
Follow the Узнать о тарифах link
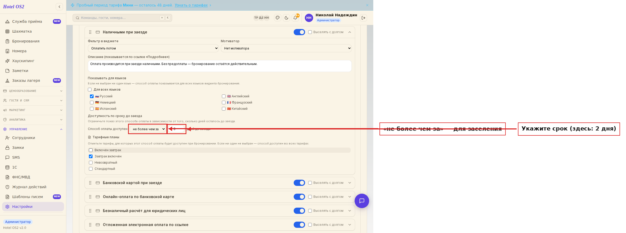[x=191, y=5]
